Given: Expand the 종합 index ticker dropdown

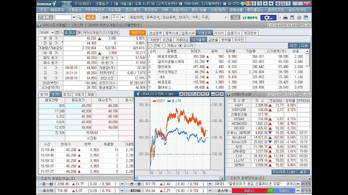Looking at the screenshot, I should (122, 184).
